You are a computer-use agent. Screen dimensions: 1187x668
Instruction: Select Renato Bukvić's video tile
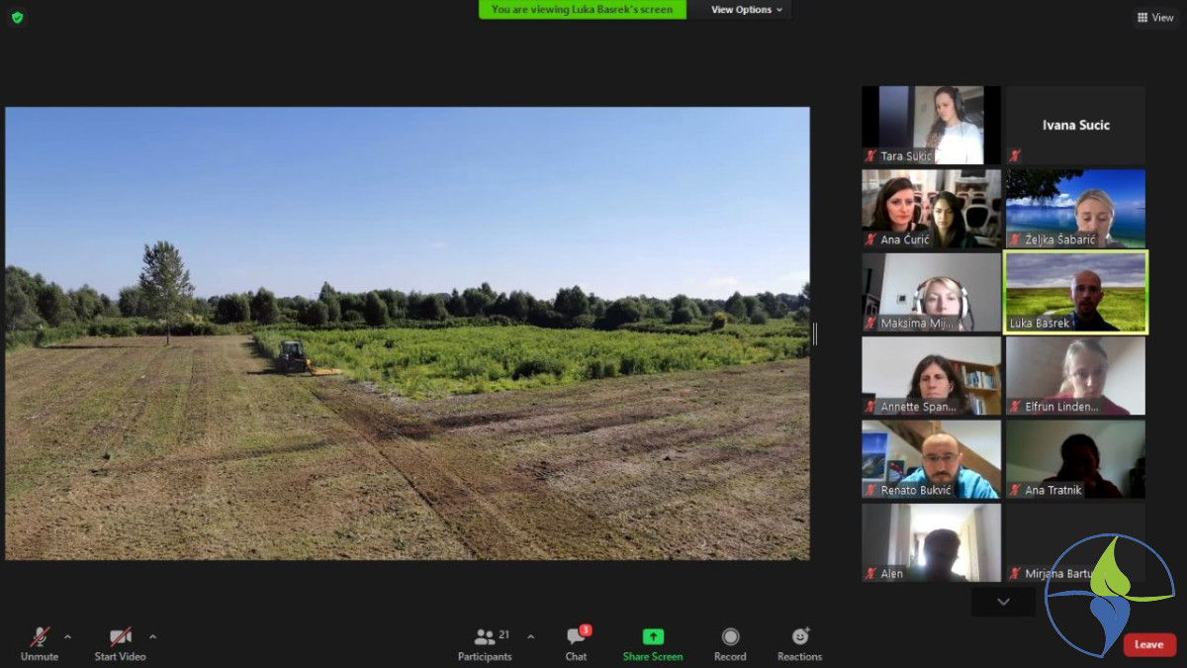pyautogui.click(x=931, y=459)
